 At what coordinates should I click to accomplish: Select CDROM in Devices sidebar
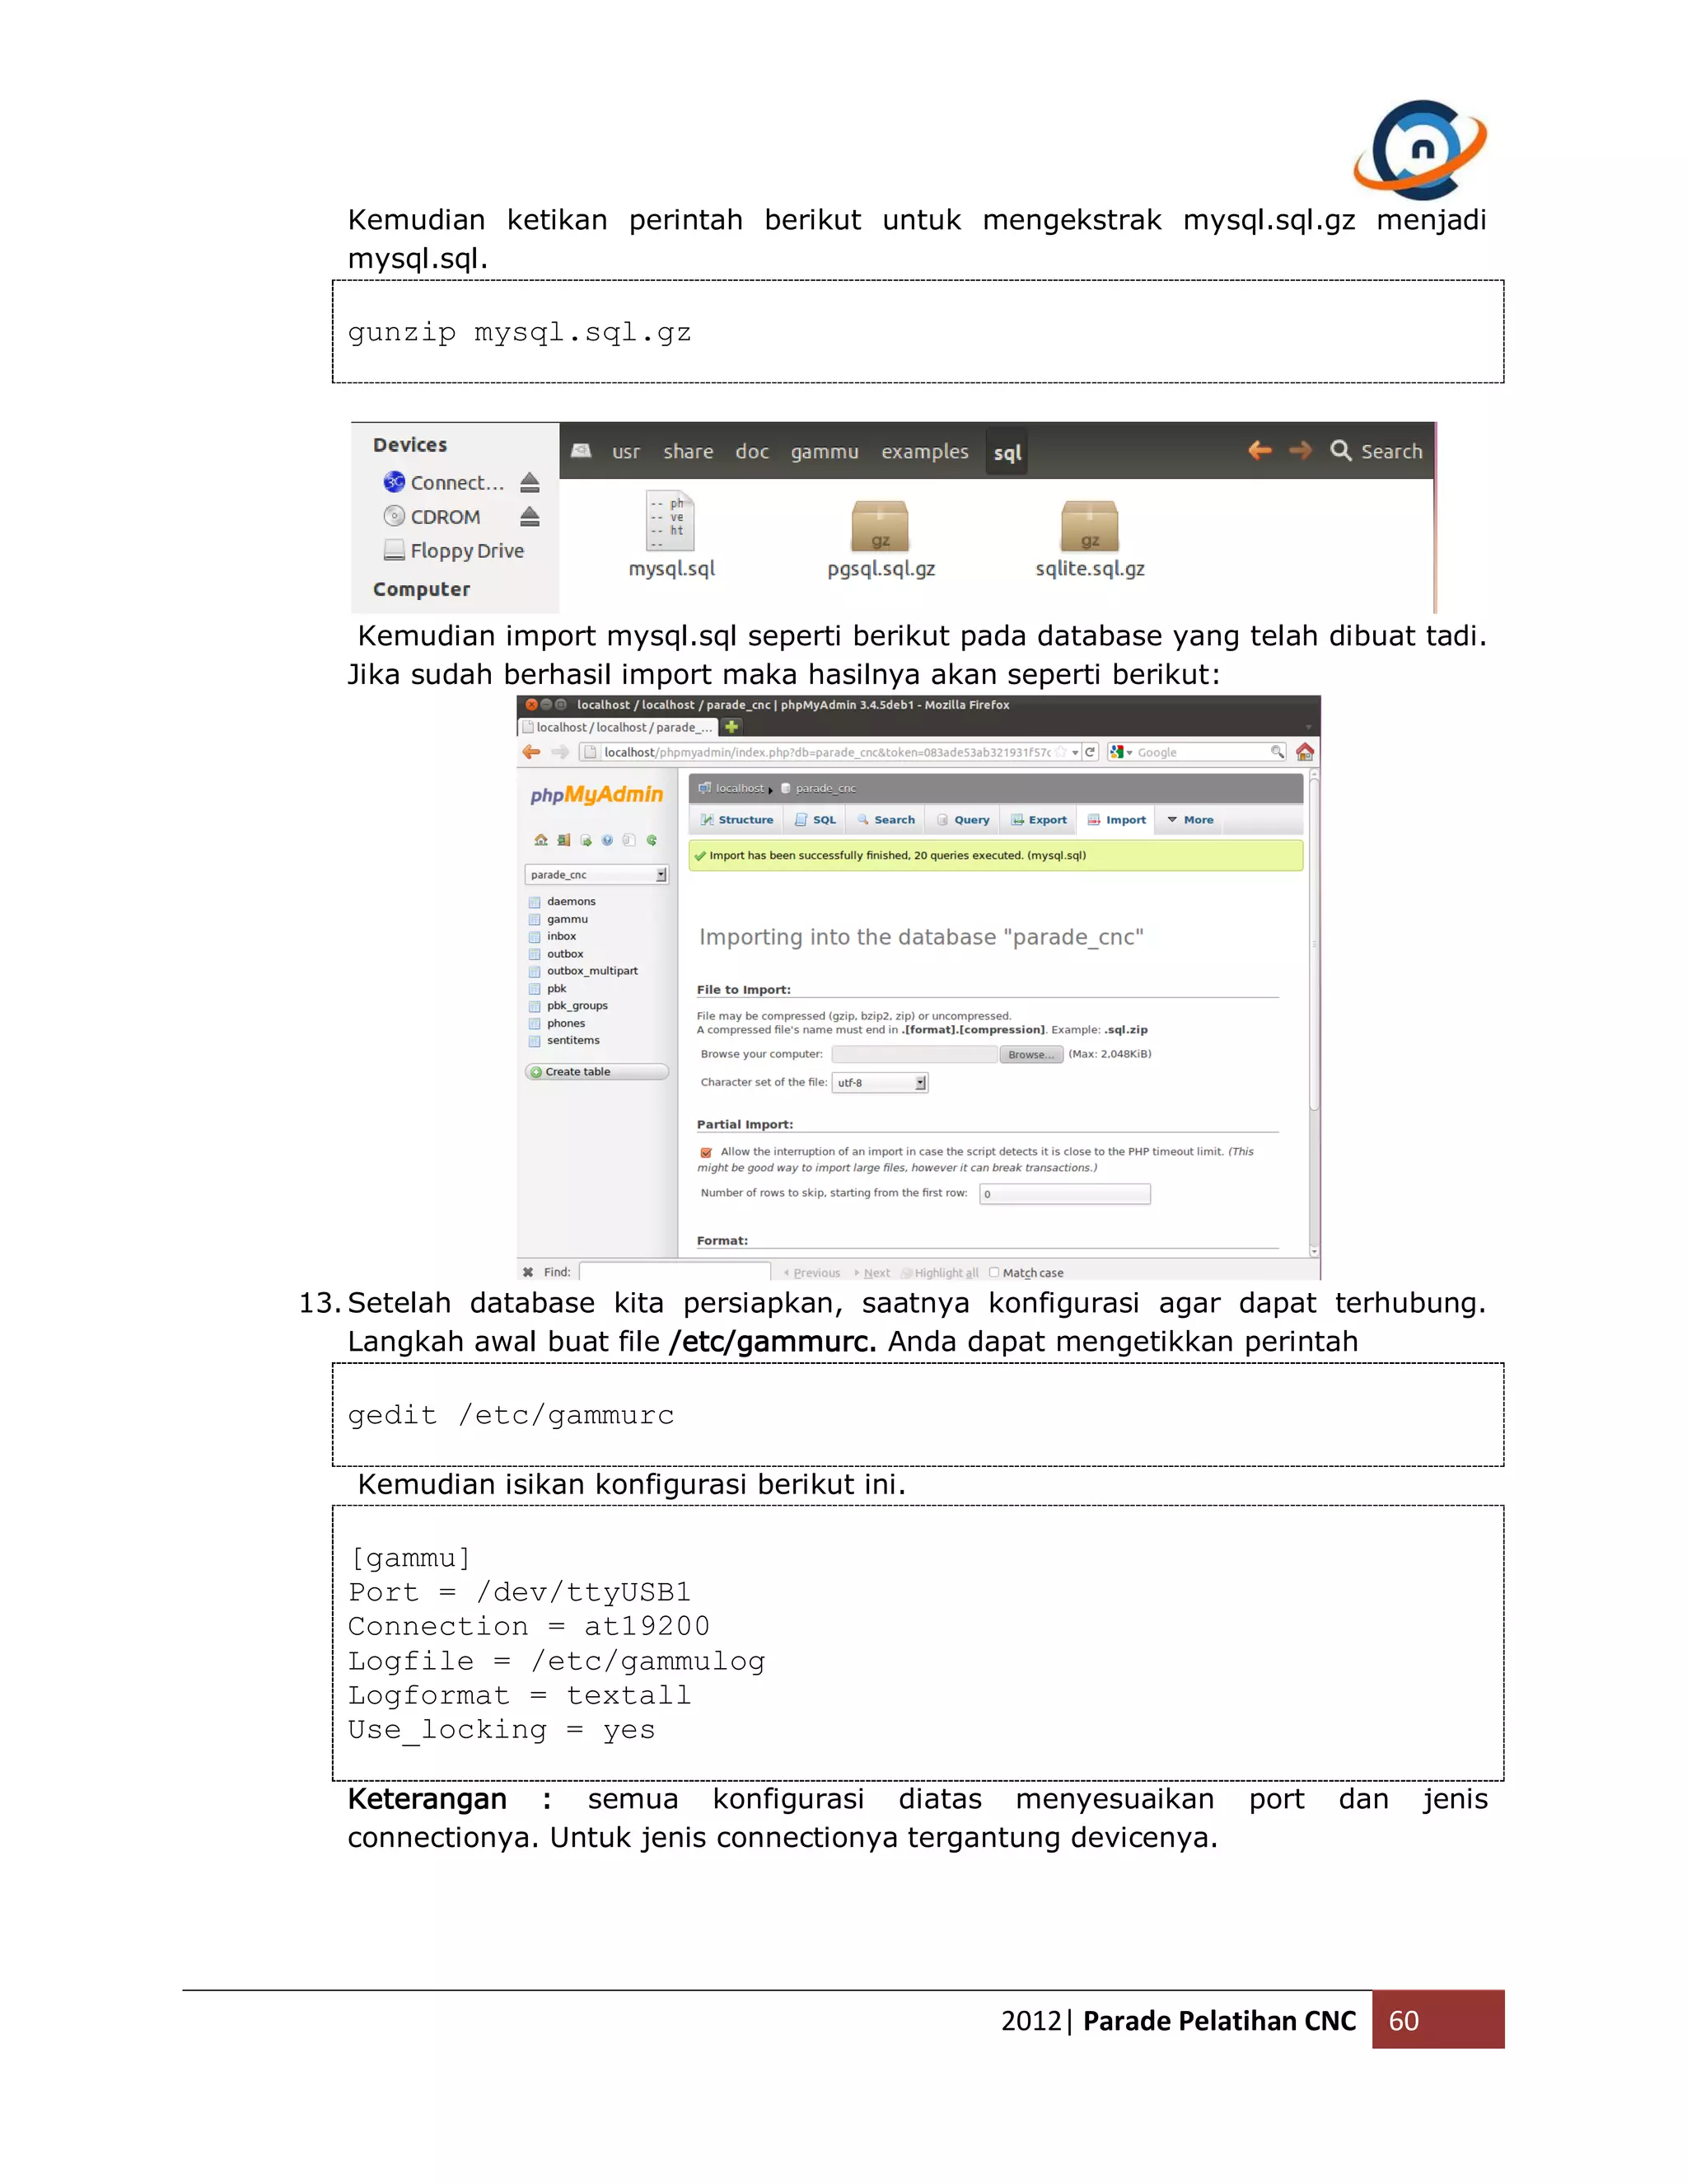pyautogui.click(x=432, y=516)
